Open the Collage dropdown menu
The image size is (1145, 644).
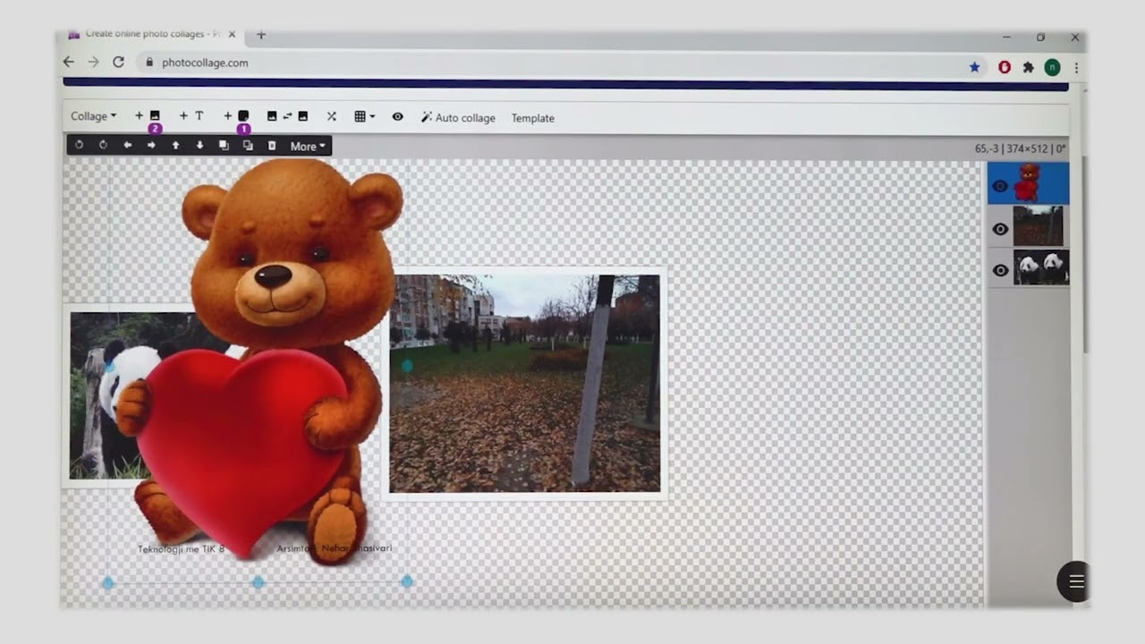[94, 116]
